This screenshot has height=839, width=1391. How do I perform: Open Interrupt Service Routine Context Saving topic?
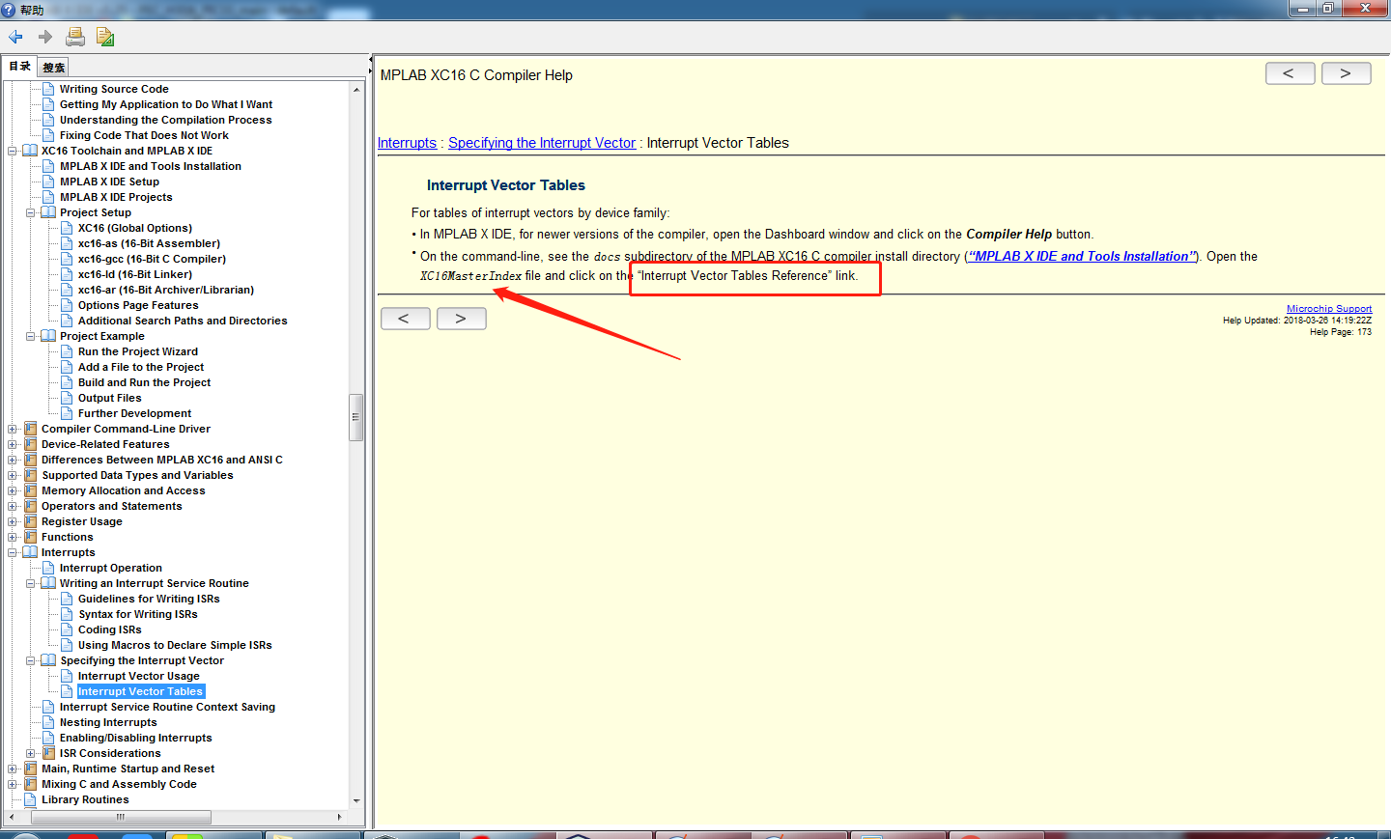(x=168, y=707)
